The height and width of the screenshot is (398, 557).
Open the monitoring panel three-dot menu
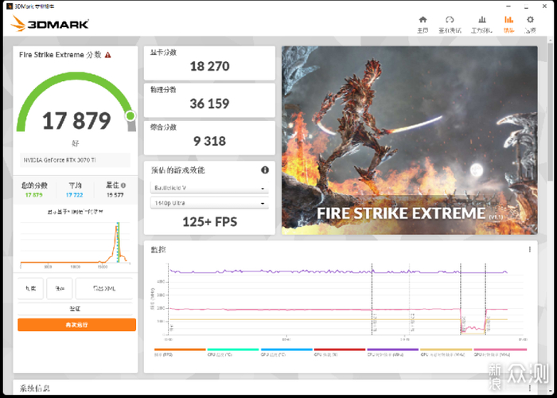pyautogui.click(x=530, y=250)
